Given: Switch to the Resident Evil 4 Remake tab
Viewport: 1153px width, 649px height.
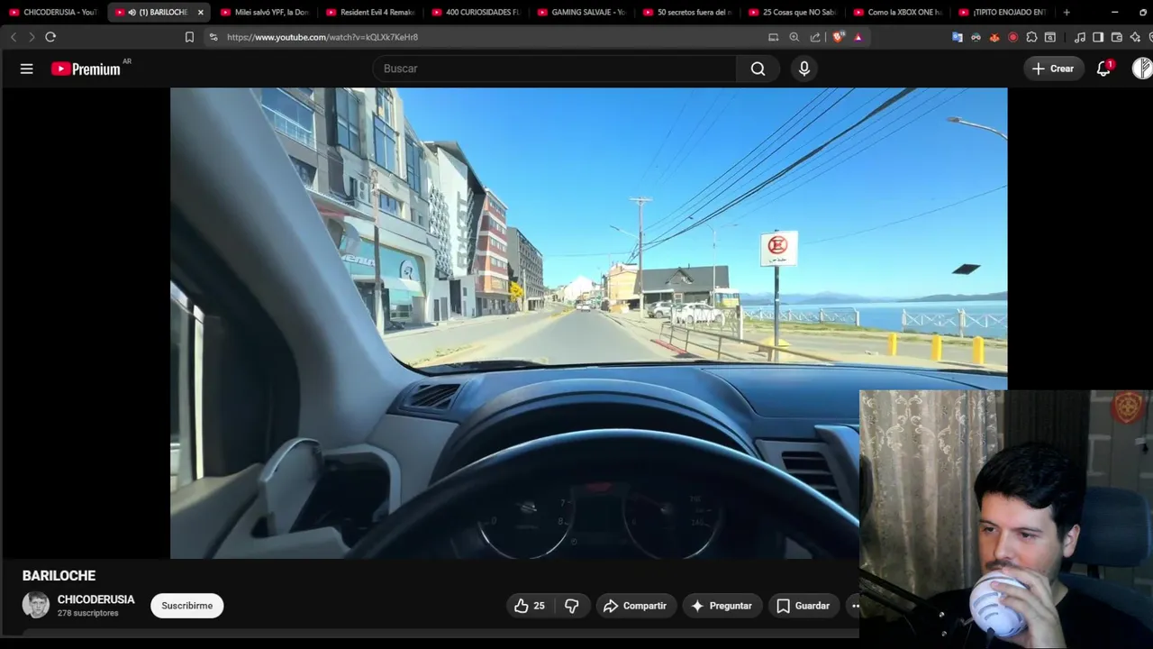Looking at the screenshot, I should pos(370,13).
